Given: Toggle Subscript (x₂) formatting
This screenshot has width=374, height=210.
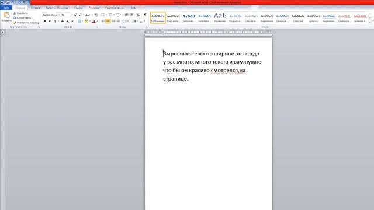Looking at the screenshot, I should pos(68,21).
